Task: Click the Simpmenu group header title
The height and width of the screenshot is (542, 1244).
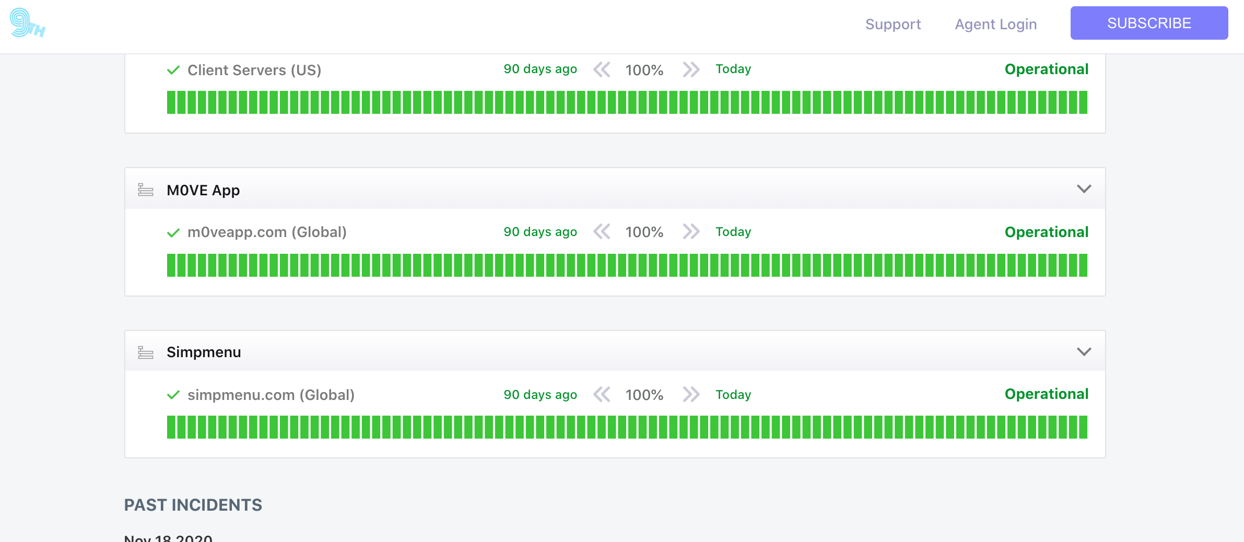Action: tap(204, 352)
